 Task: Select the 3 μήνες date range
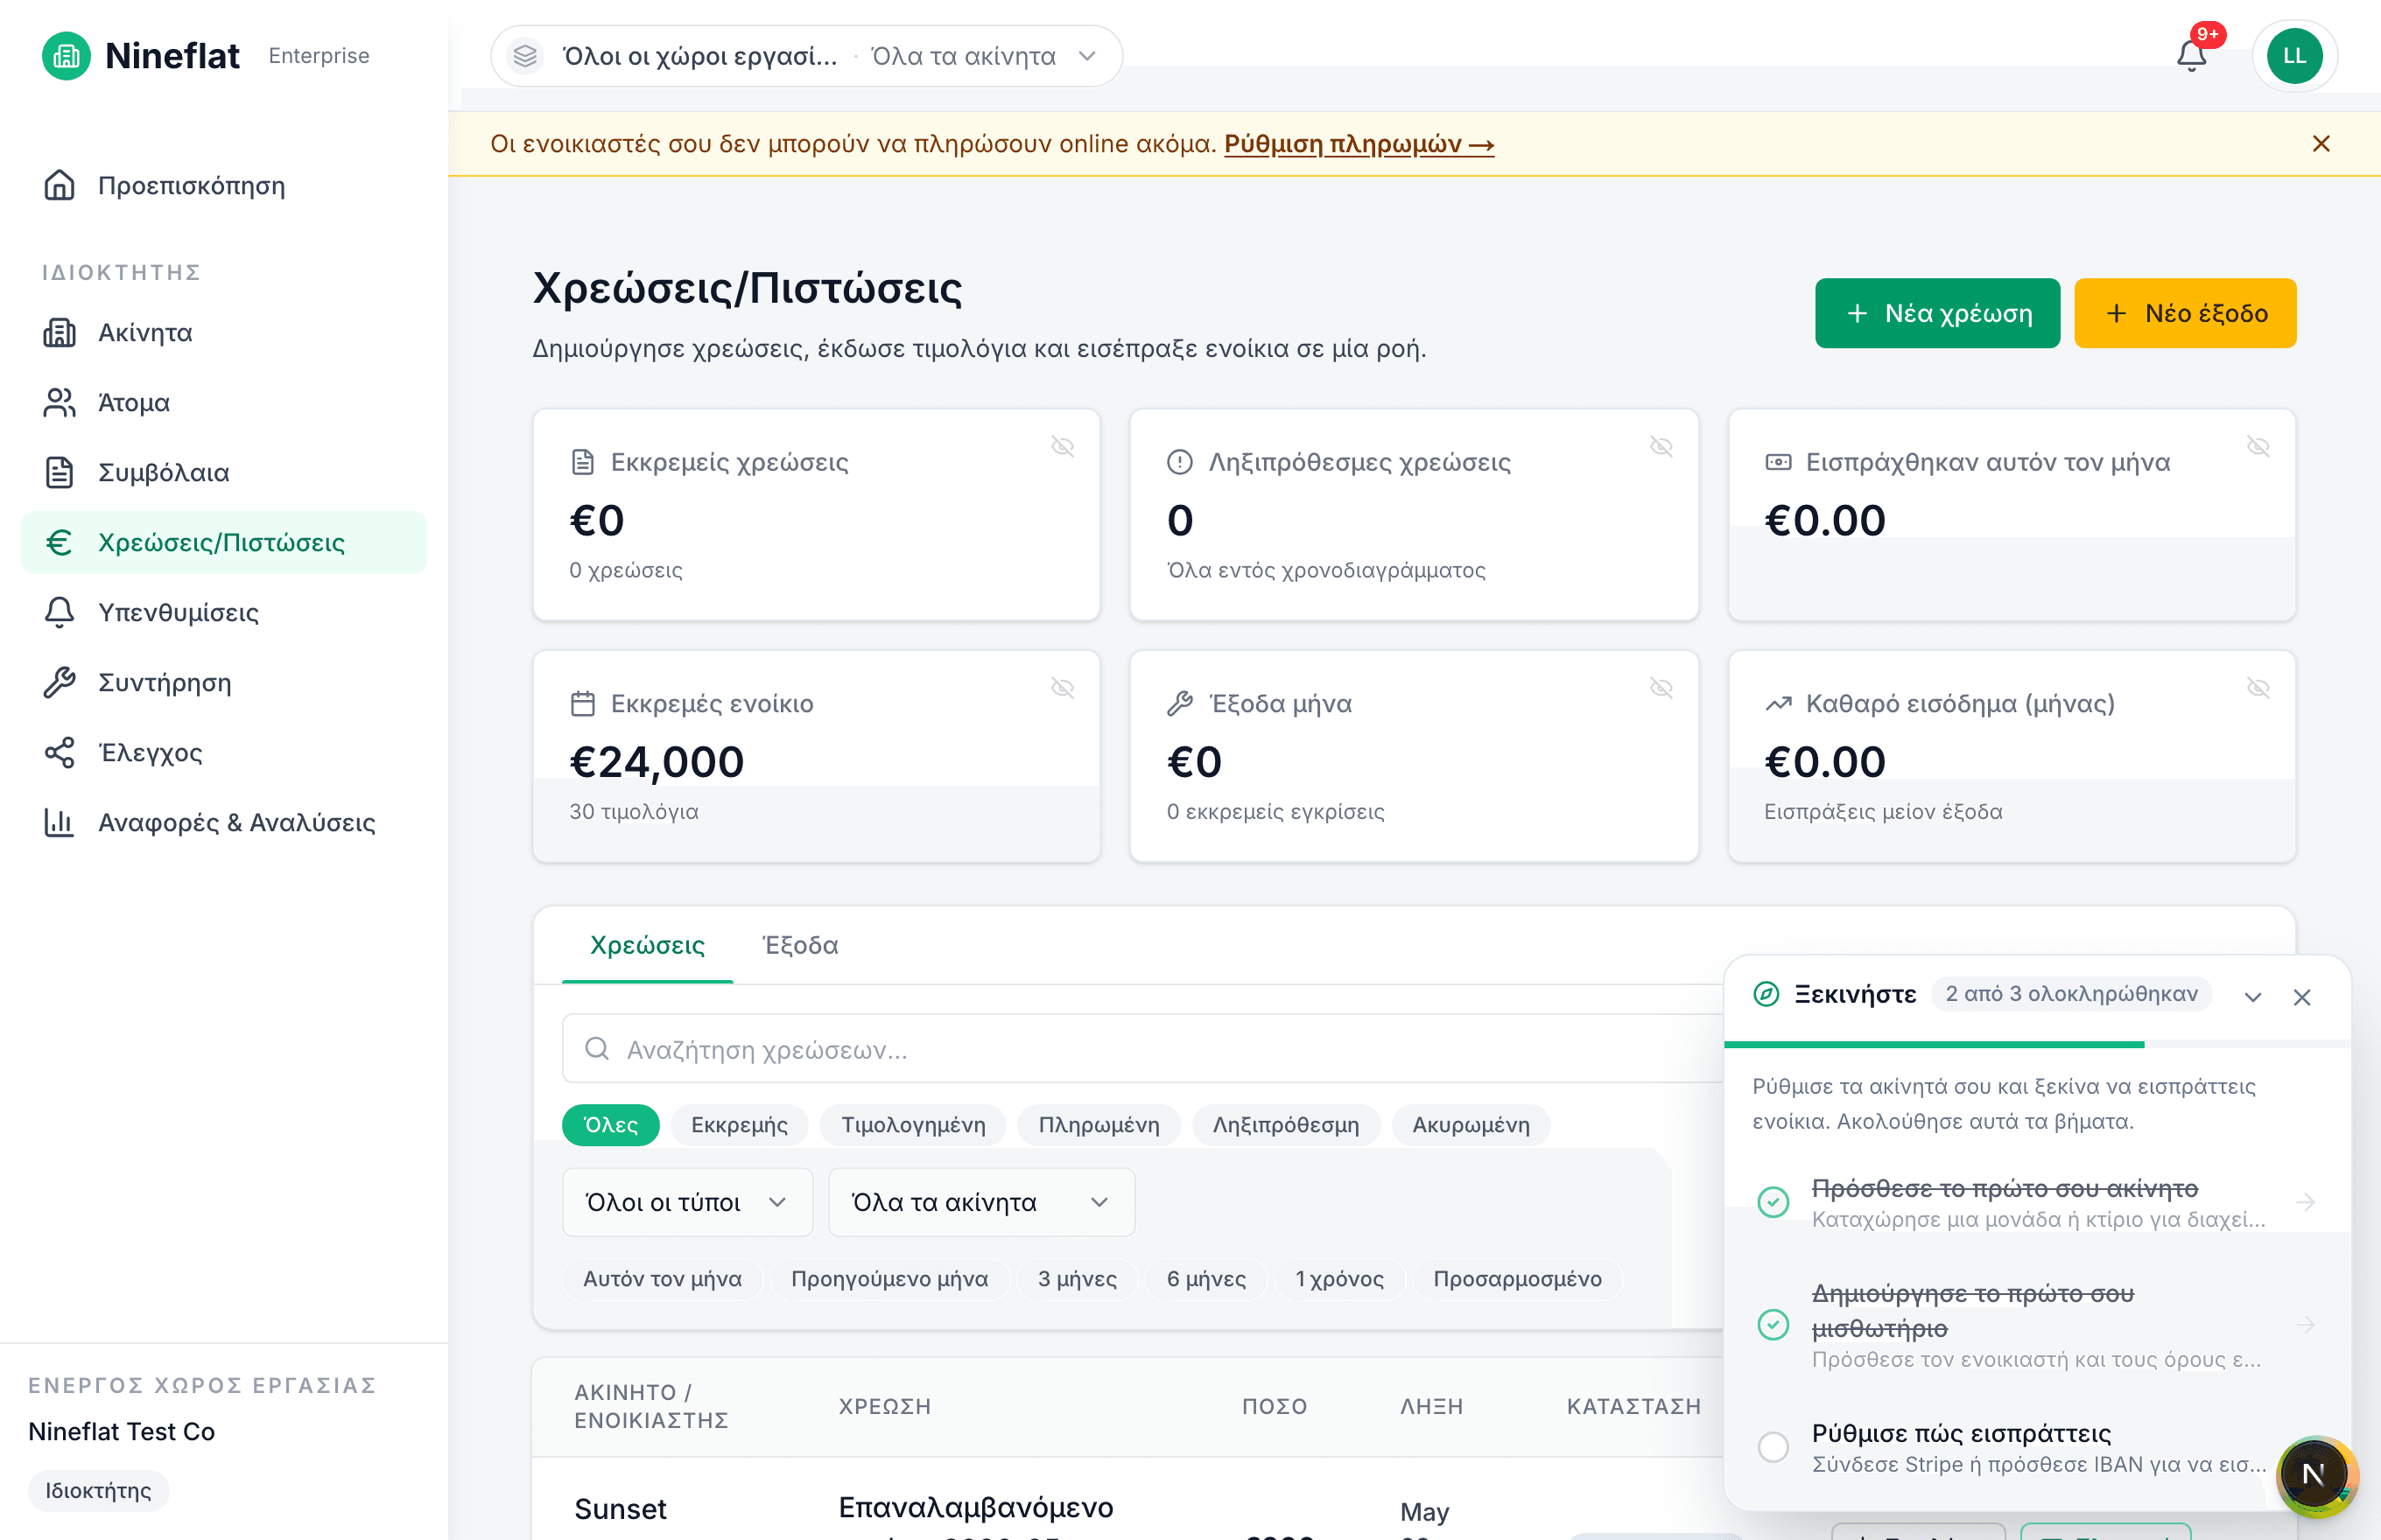coord(1078,1279)
